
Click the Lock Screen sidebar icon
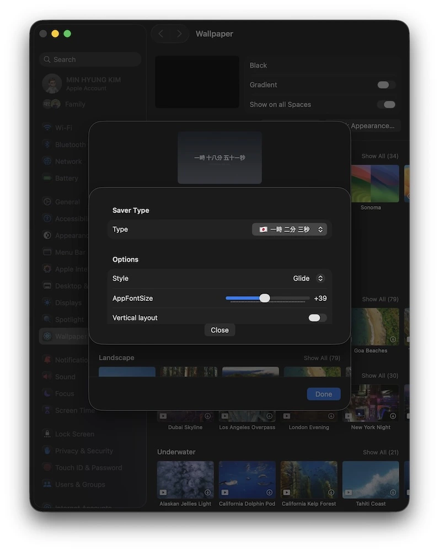tap(47, 434)
